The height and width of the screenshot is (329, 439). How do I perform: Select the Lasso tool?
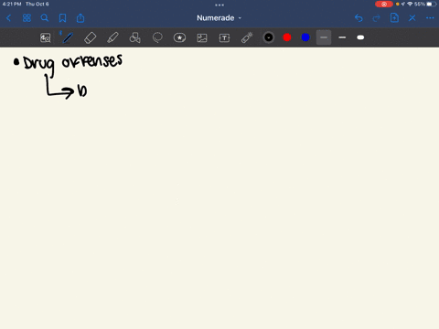coord(157,37)
